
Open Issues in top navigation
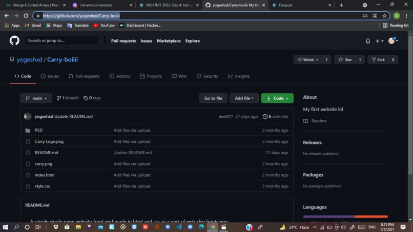[146, 41]
